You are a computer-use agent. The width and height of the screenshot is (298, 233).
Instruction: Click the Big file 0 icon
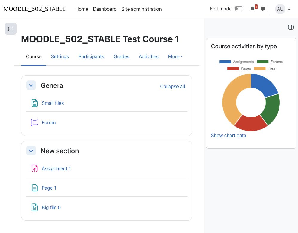tap(35, 207)
